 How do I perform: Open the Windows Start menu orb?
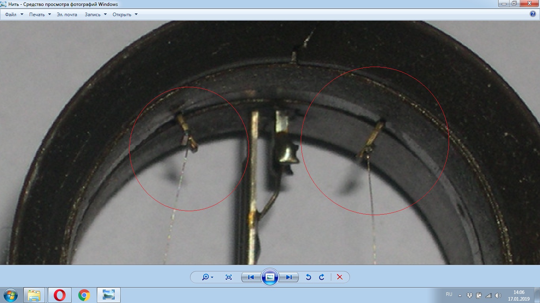point(10,295)
